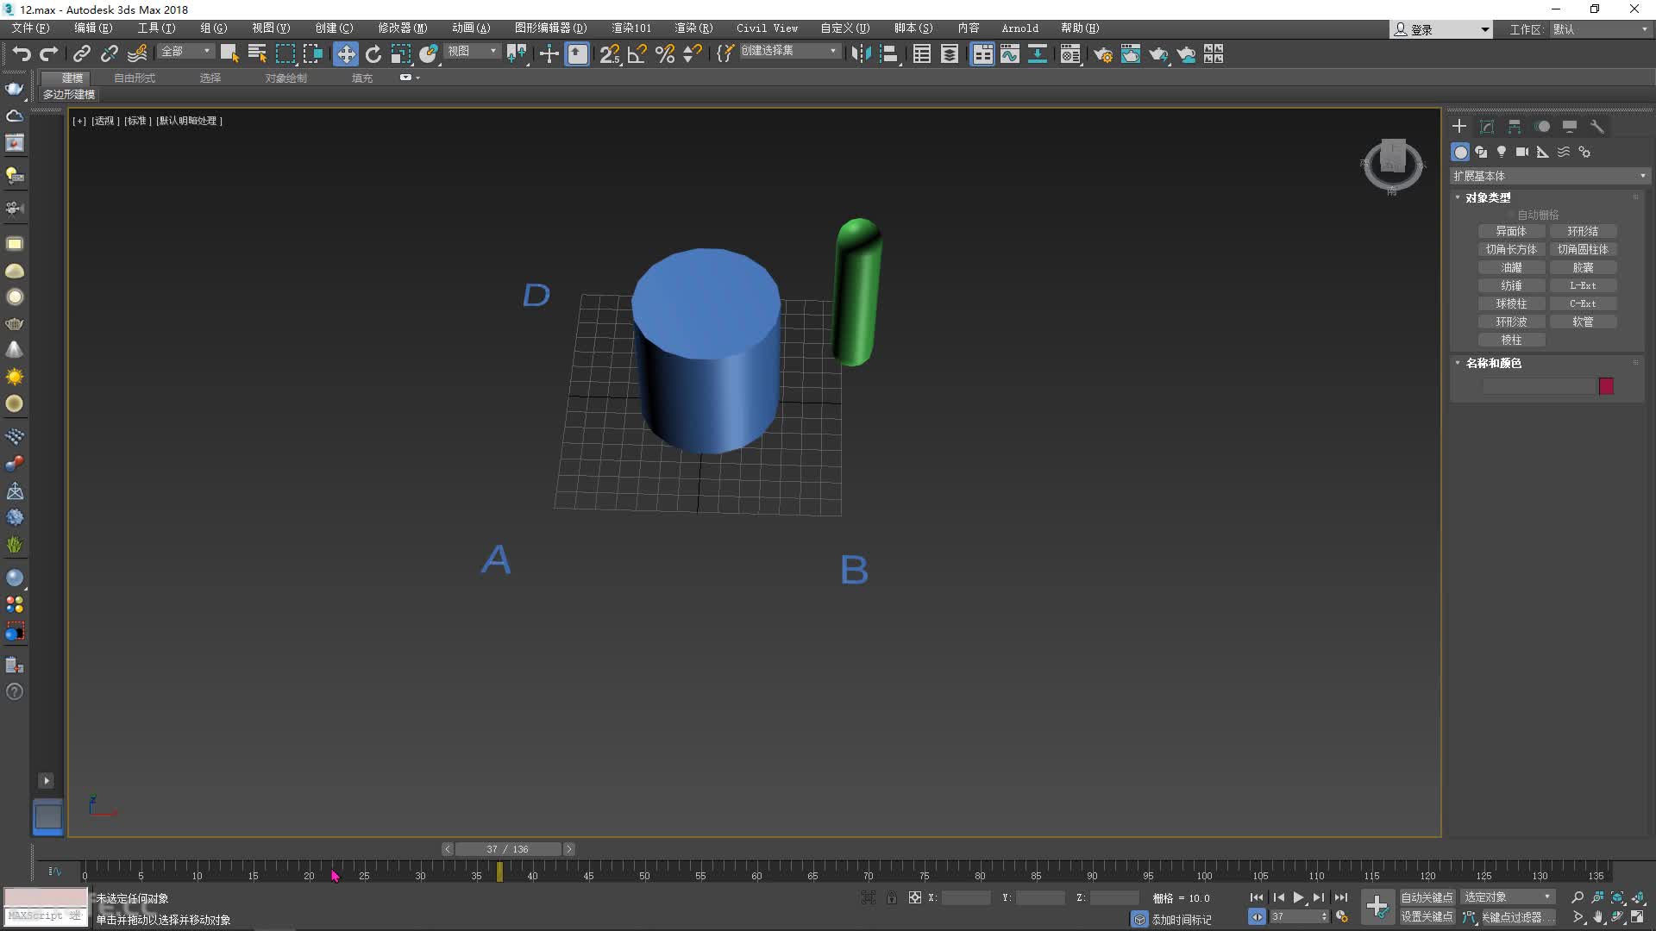
Task: Toggle Window/Crossing selection mode
Action: point(312,54)
